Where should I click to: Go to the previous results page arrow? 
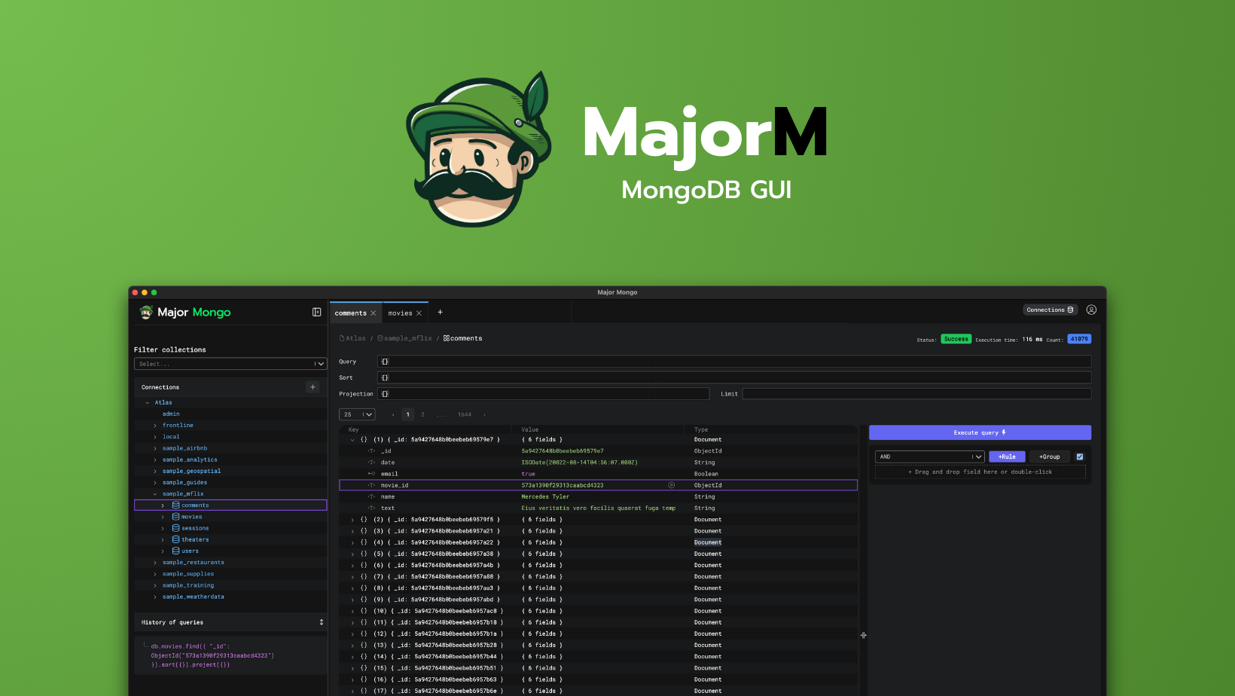(393, 414)
